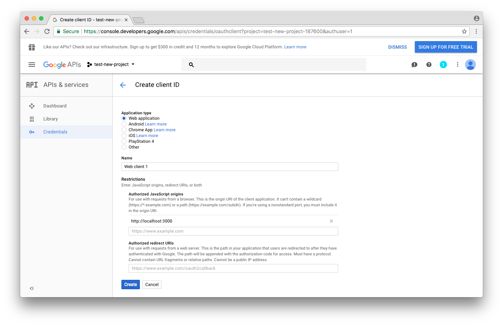This screenshot has width=503, height=326.
Task: Open the feedback alert icon
Action: (x=414, y=65)
